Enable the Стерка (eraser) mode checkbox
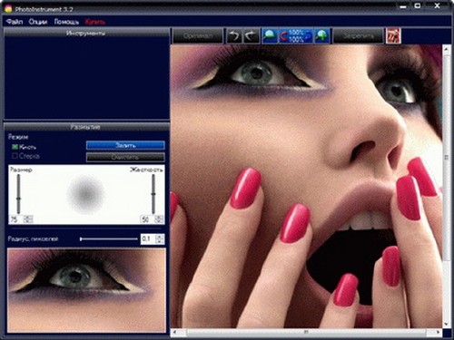This screenshot has width=454, height=340. pyautogui.click(x=15, y=156)
